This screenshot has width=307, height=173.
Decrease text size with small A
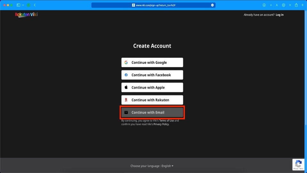(271, 5)
